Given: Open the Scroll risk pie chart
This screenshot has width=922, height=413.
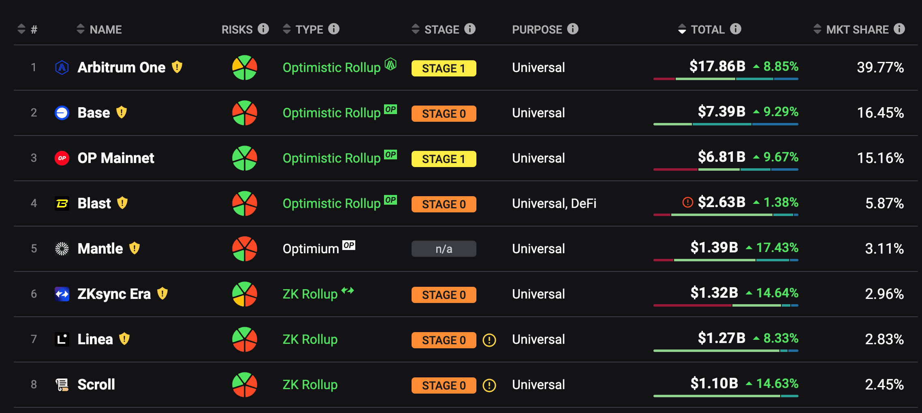Looking at the screenshot, I should [245, 385].
